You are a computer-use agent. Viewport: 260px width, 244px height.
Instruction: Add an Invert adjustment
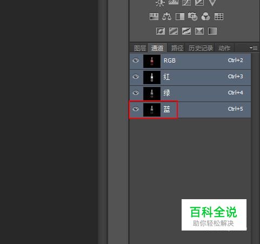point(161,31)
